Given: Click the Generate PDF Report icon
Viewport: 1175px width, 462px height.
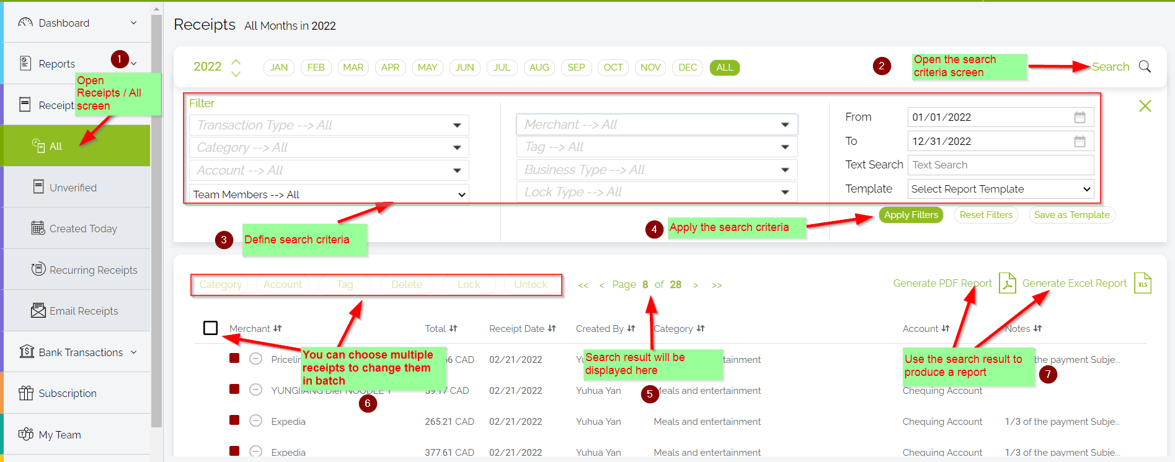Looking at the screenshot, I should (x=1007, y=284).
